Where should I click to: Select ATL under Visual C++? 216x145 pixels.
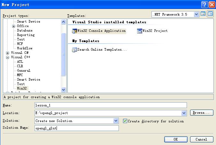pyautogui.click(x=20, y=62)
